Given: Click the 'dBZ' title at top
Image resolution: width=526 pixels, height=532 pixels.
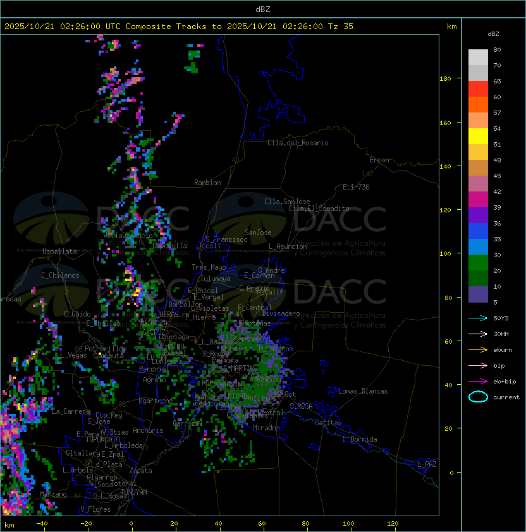Looking at the screenshot, I should pos(263,9).
